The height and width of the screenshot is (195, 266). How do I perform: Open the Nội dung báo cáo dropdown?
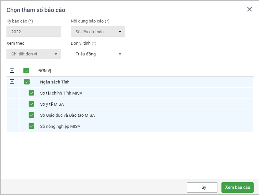pos(98,32)
